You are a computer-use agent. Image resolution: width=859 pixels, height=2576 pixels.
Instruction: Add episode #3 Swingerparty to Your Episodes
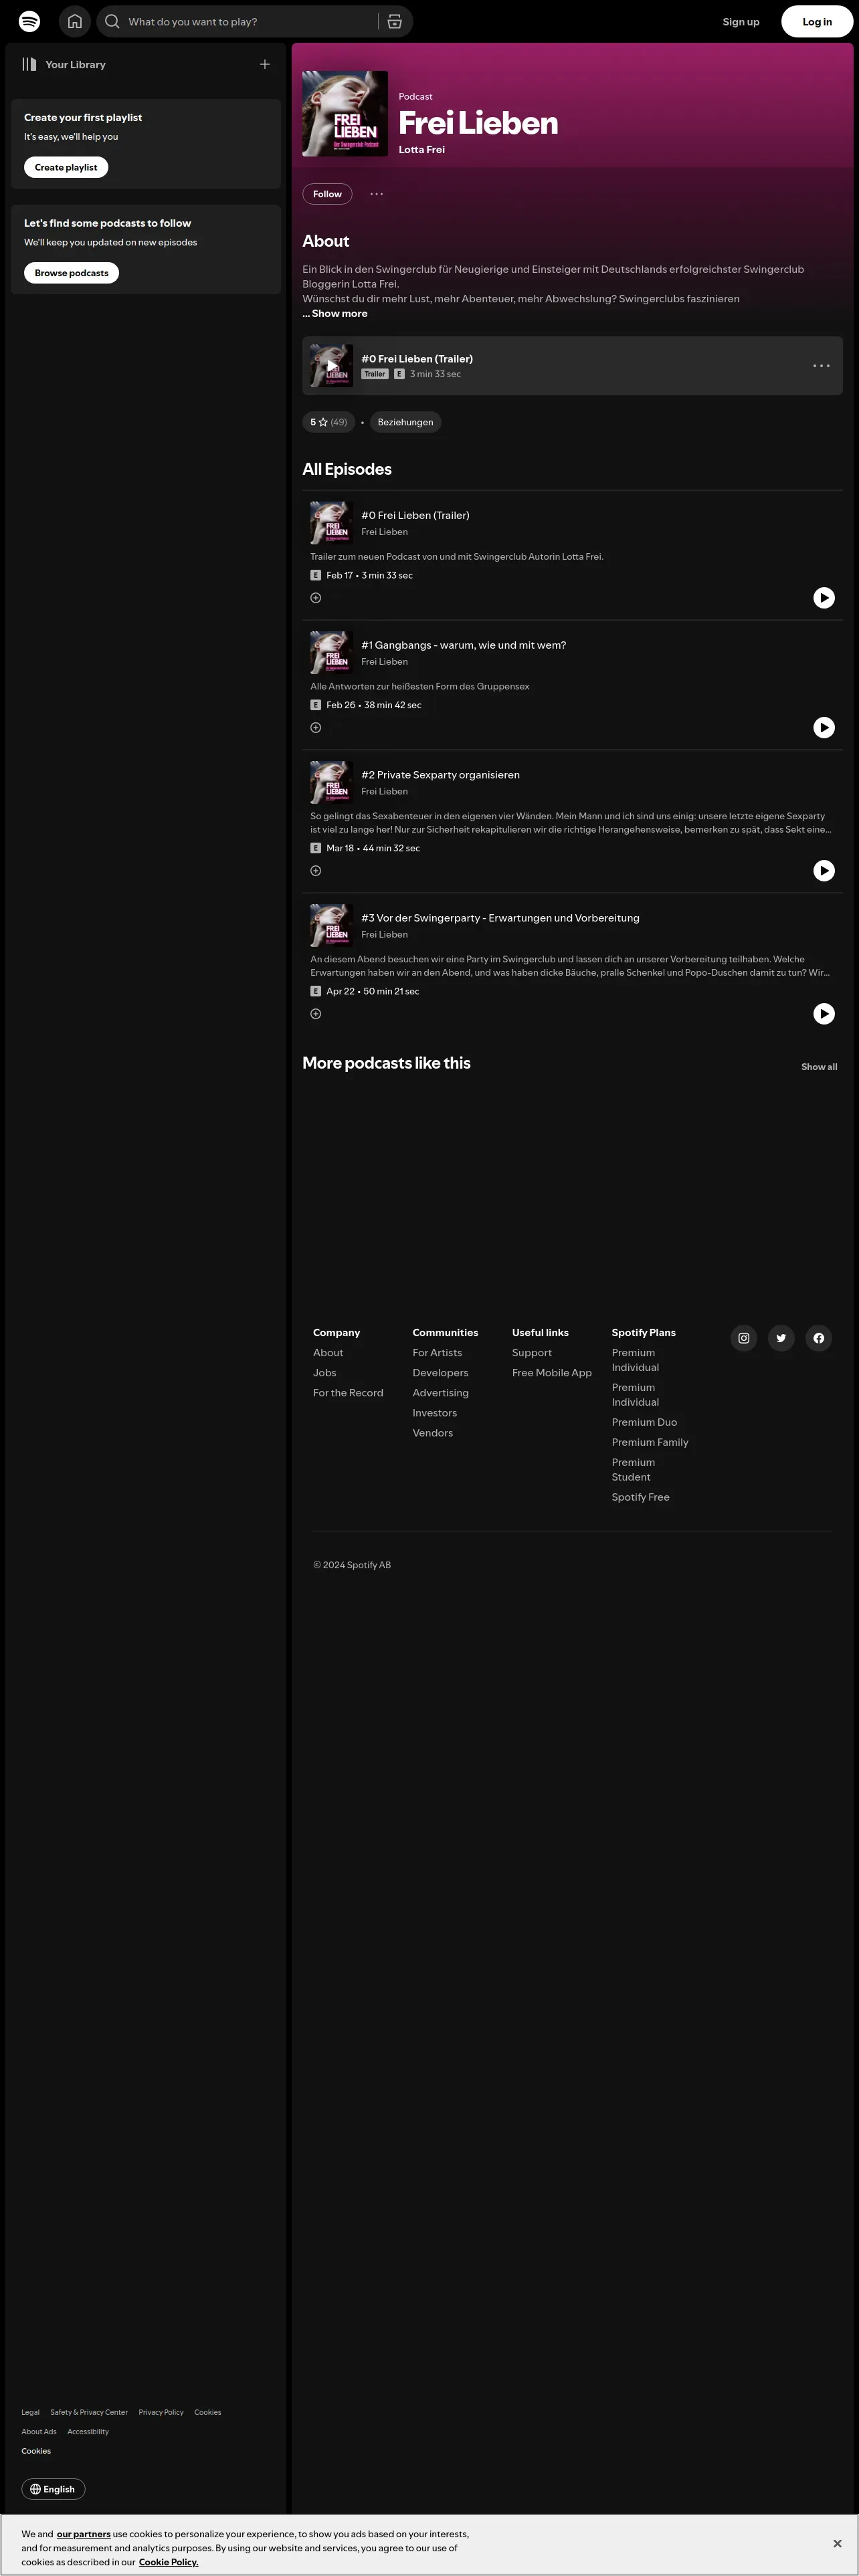click(x=316, y=1014)
